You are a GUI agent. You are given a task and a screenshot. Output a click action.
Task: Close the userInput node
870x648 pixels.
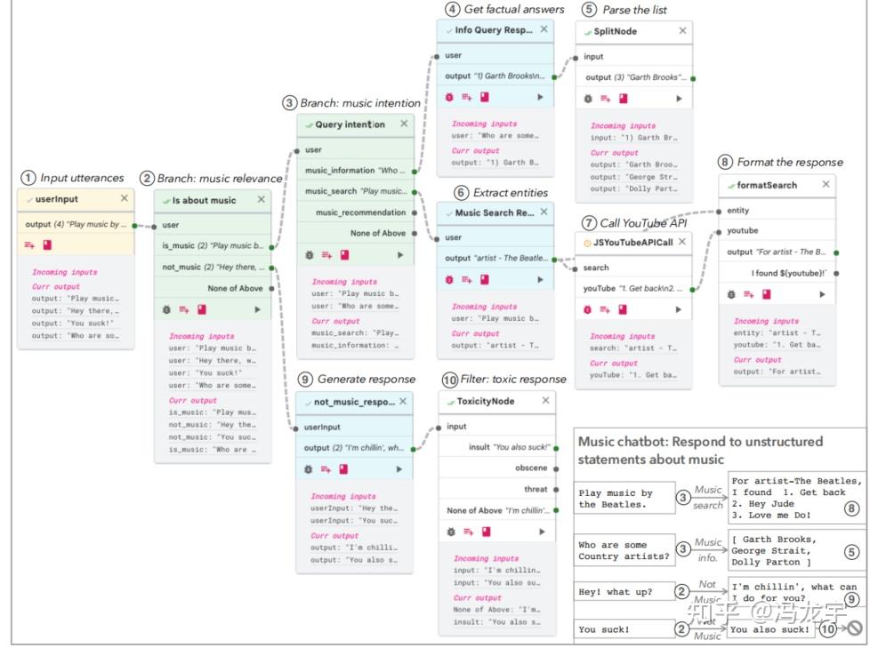tap(125, 198)
